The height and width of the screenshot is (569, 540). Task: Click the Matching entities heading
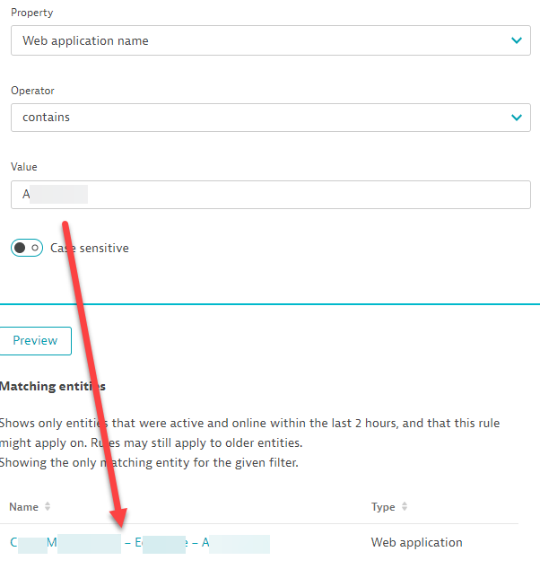(x=53, y=386)
